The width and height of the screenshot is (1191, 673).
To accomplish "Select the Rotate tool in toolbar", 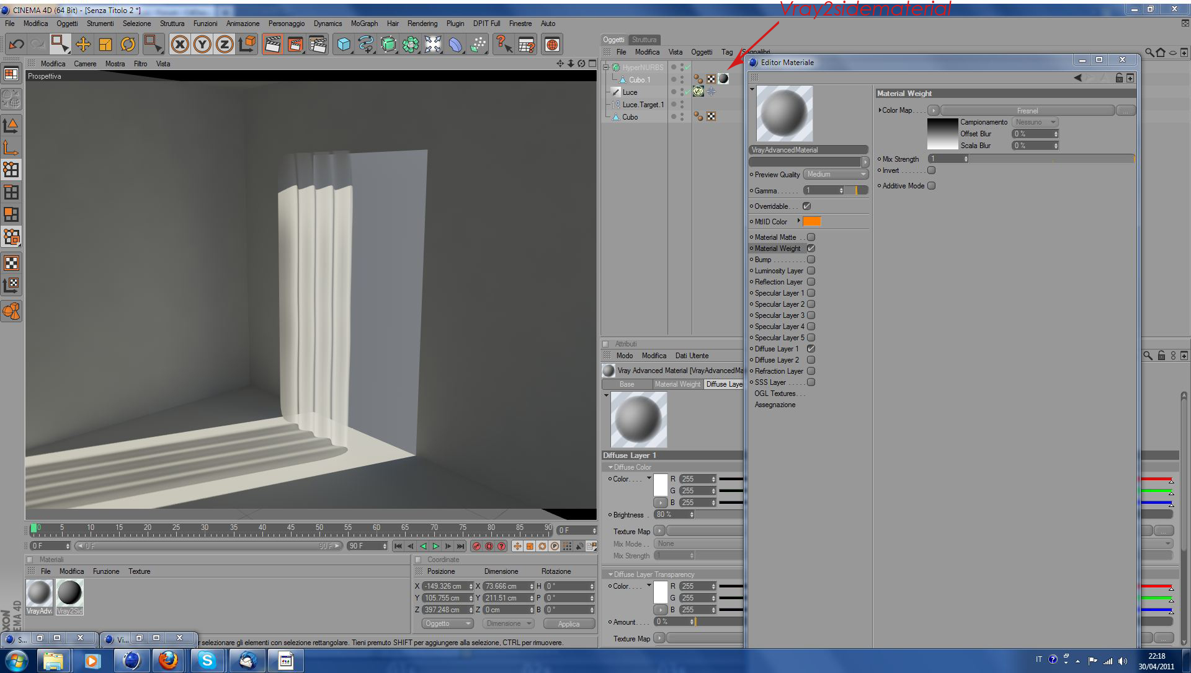I will point(128,44).
